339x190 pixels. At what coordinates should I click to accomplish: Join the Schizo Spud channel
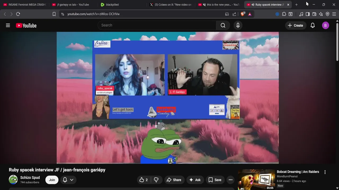[52, 180]
